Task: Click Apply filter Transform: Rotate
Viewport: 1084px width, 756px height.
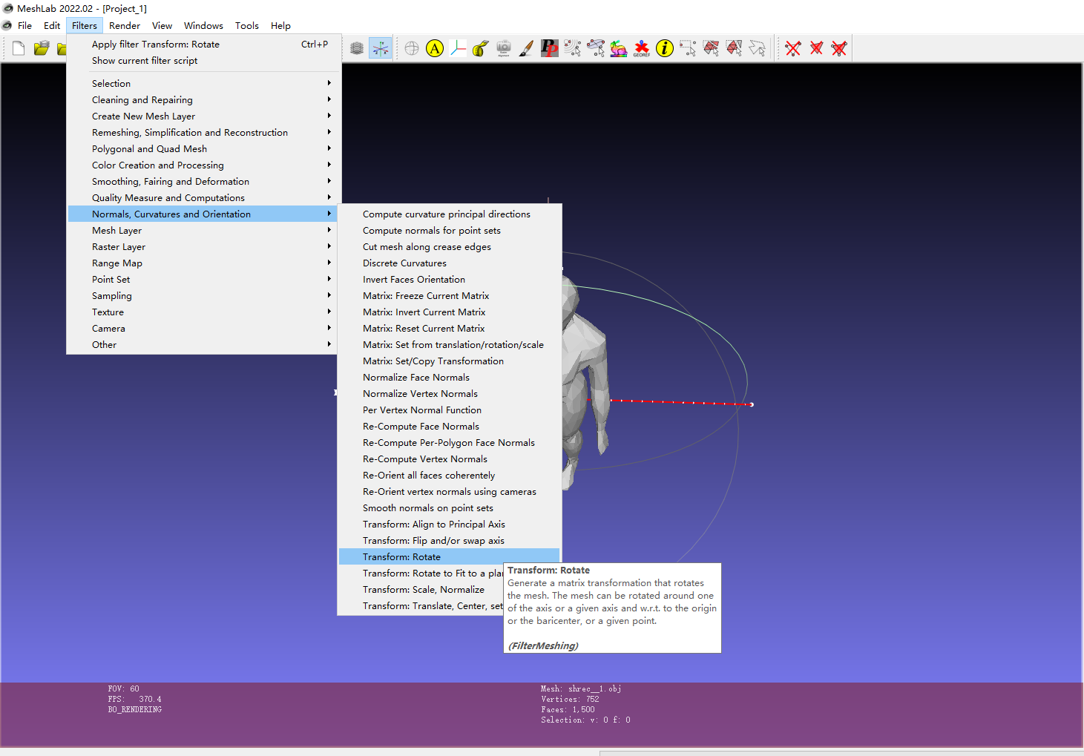Action: [x=204, y=45]
